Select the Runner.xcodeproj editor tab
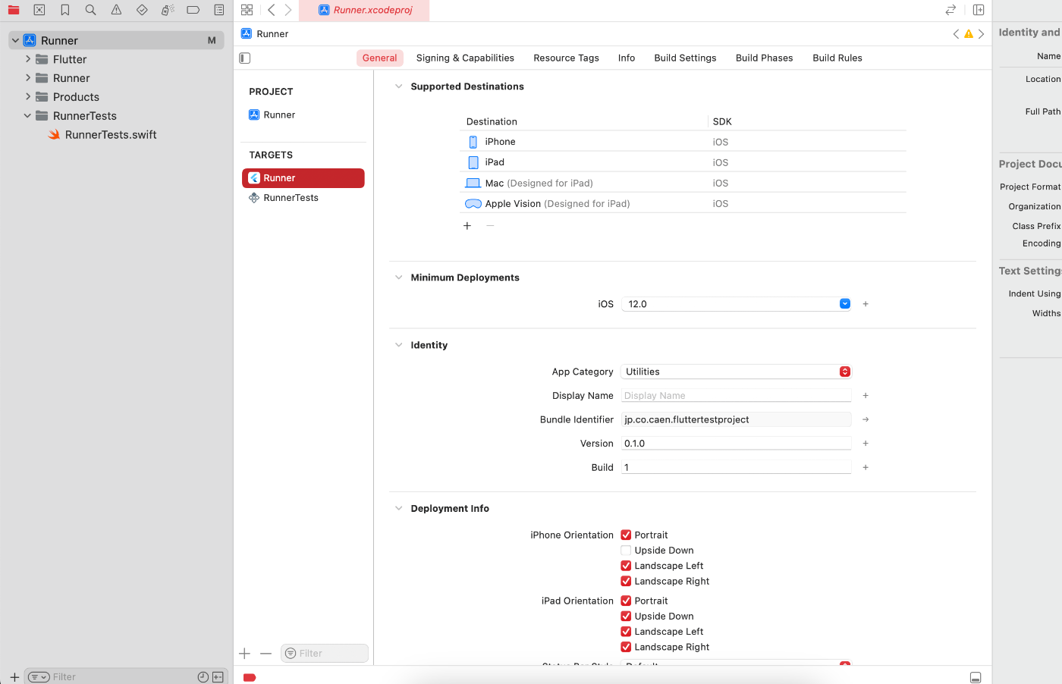This screenshot has height=684, width=1062. coord(365,10)
